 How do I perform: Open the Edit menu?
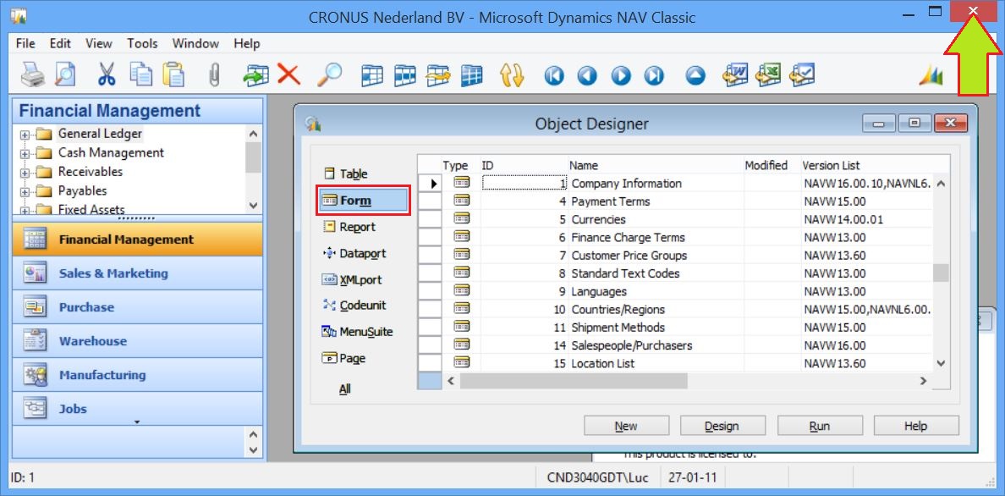tap(60, 44)
